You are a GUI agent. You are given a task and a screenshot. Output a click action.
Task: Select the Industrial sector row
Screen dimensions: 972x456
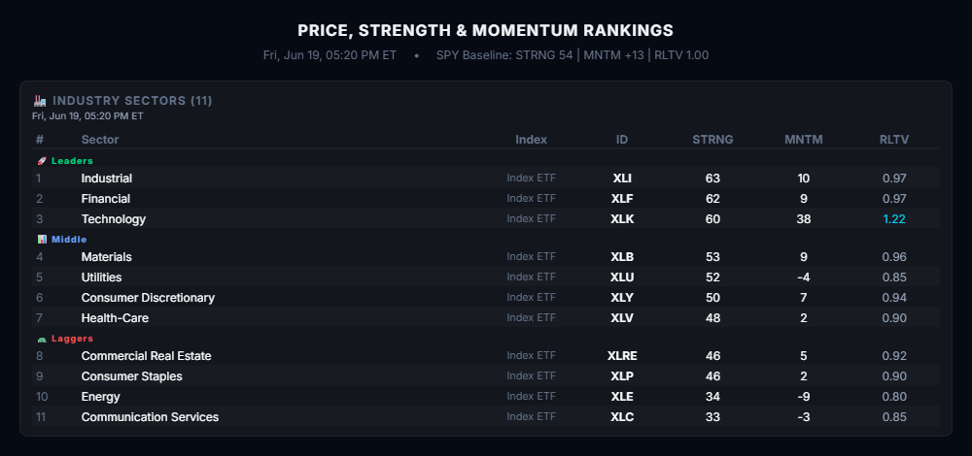click(x=486, y=179)
